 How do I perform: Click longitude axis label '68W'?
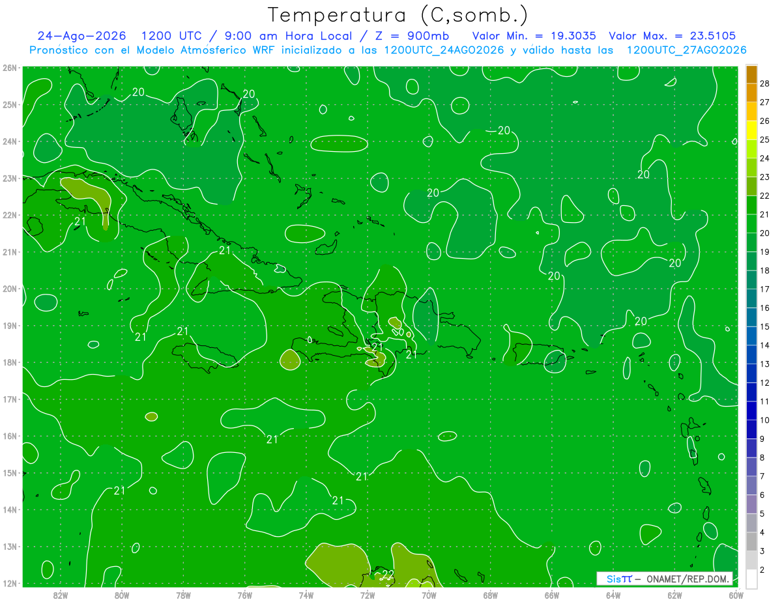click(490, 594)
